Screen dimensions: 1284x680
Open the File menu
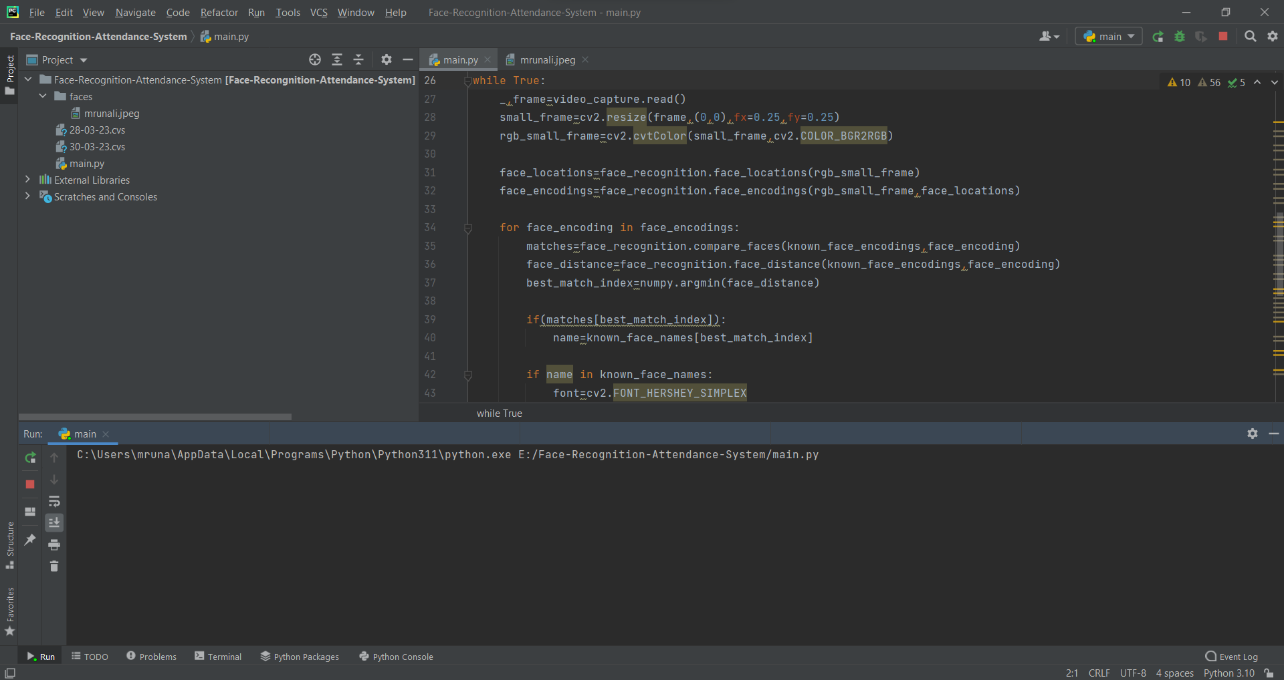click(x=37, y=13)
